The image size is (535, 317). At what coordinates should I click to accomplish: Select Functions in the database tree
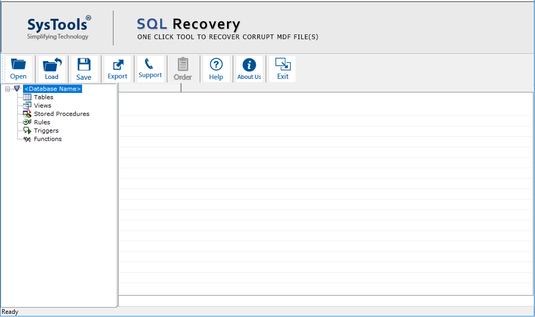[x=48, y=139]
